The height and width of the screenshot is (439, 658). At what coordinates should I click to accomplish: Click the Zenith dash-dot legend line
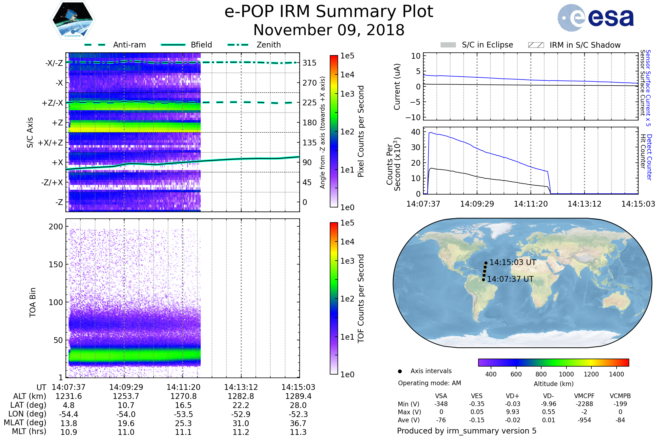click(x=238, y=45)
